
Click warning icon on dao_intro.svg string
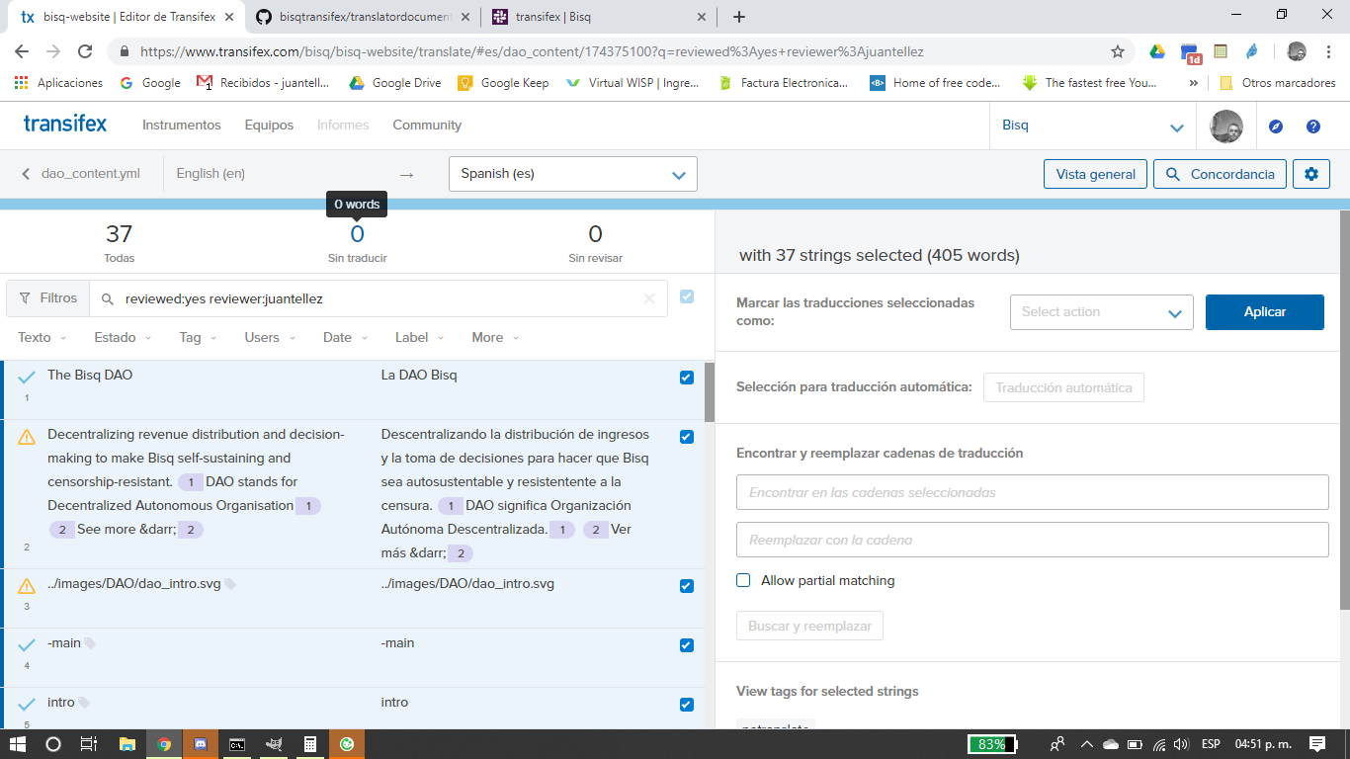coord(27,586)
